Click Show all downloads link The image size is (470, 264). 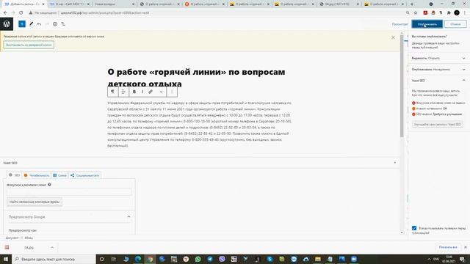pyautogui.click(x=448, y=247)
